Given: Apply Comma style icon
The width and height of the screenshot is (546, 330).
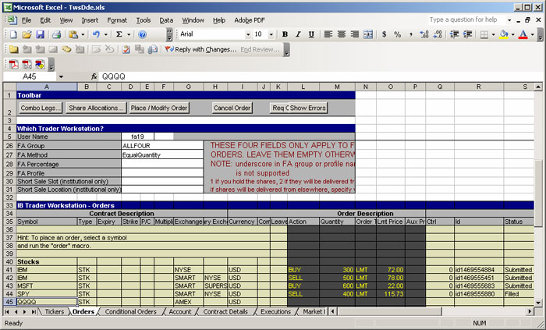Looking at the screenshot, I should pyautogui.click(x=411, y=34).
